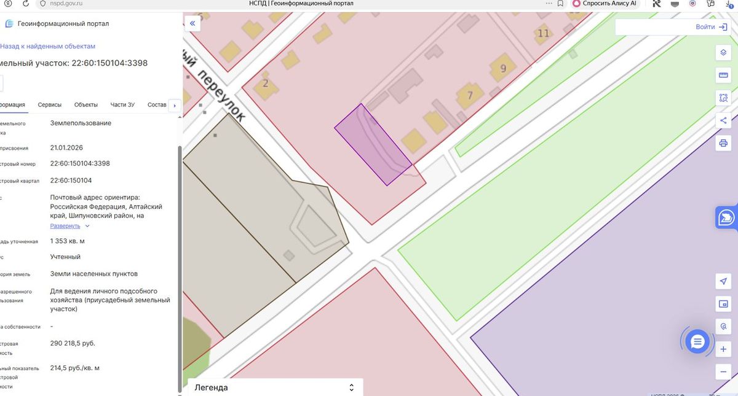Click the Земли населенных пунктов value
This screenshot has height=396, width=738.
click(x=94, y=274)
